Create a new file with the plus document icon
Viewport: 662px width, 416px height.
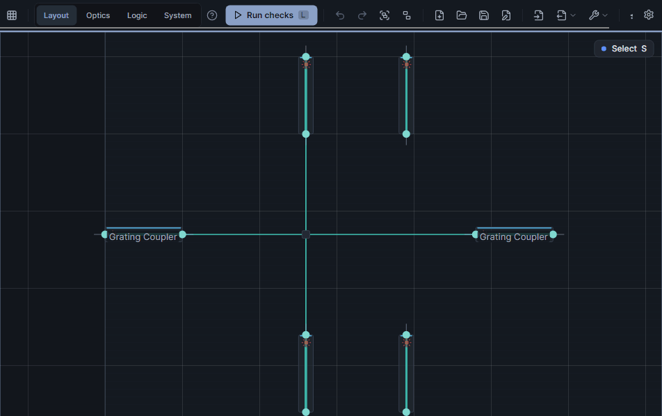click(x=439, y=15)
